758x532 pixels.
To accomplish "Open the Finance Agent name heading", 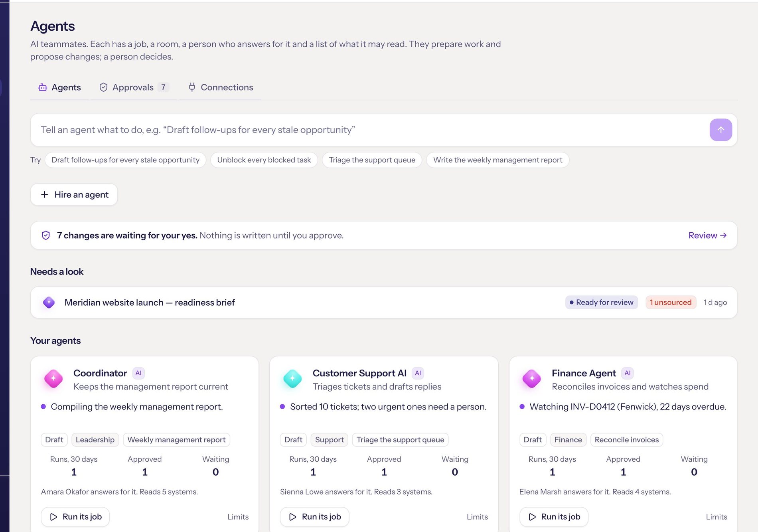I will [x=584, y=373].
